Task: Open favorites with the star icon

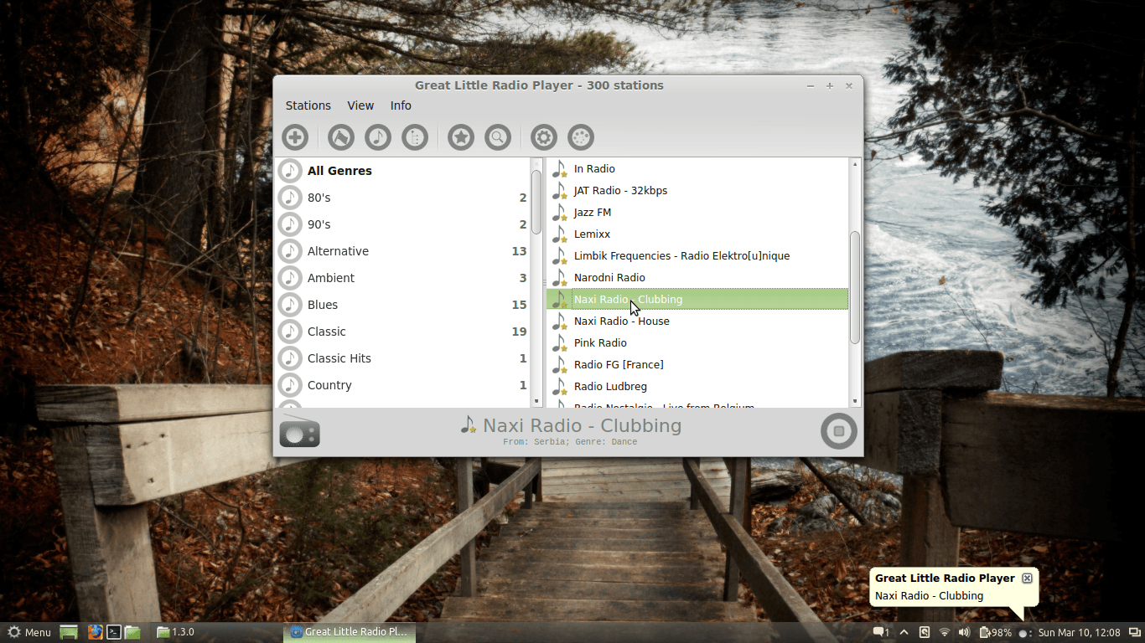Action: pyautogui.click(x=460, y=137)
